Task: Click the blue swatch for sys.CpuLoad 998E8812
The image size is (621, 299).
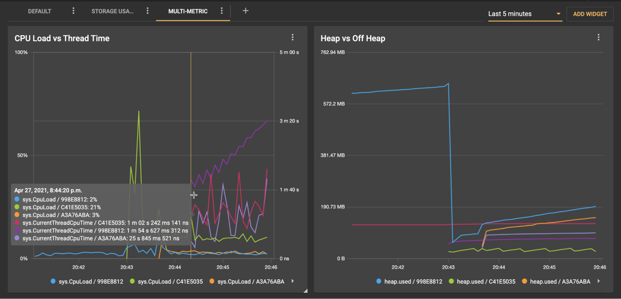Action: click(x=53, y=281)
